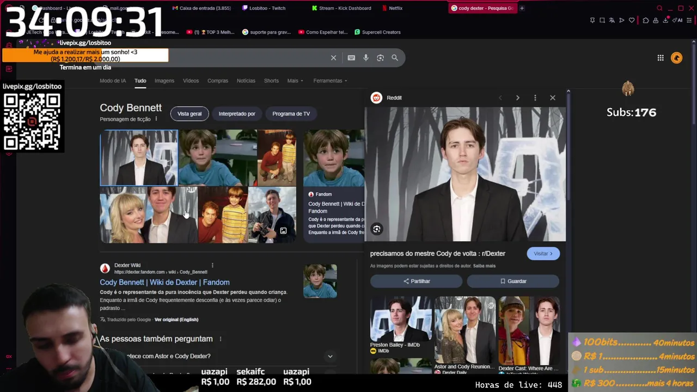This screenshot has height=392, width=697.
Task: Open options beside 'As pessoas também perguntam'
Action: click(221, 339)
